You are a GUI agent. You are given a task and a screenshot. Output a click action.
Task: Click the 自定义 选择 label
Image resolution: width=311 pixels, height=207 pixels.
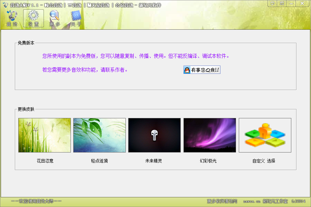264,161
